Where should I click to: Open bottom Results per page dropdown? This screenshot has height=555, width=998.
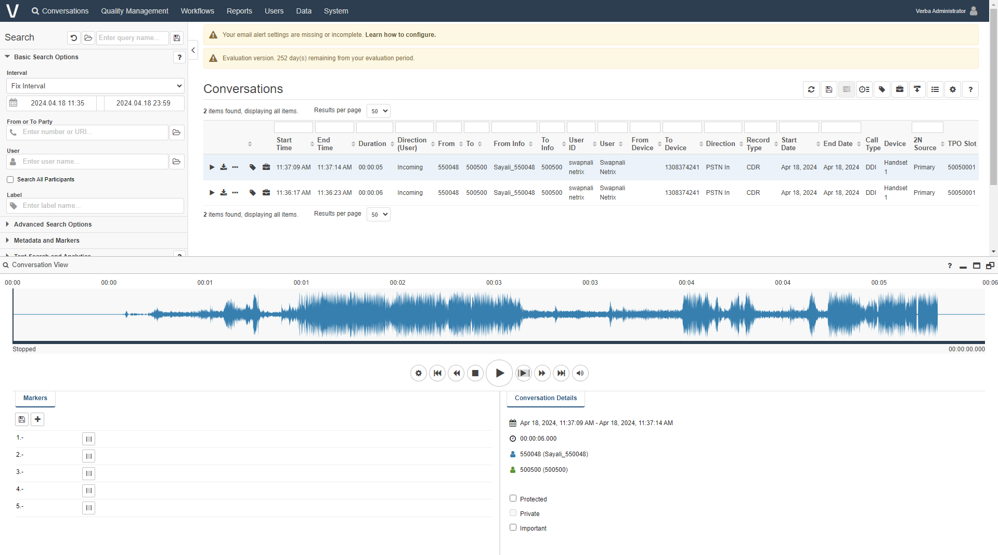click(379, 215)
